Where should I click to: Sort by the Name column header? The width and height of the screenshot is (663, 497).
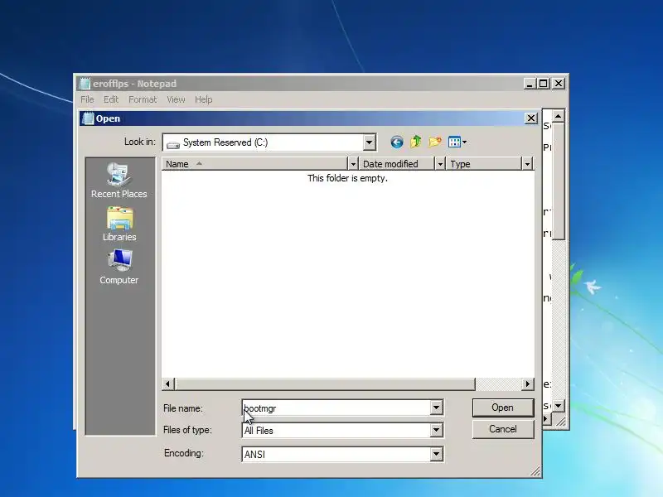pyautogui.click(x=254, y=164)
